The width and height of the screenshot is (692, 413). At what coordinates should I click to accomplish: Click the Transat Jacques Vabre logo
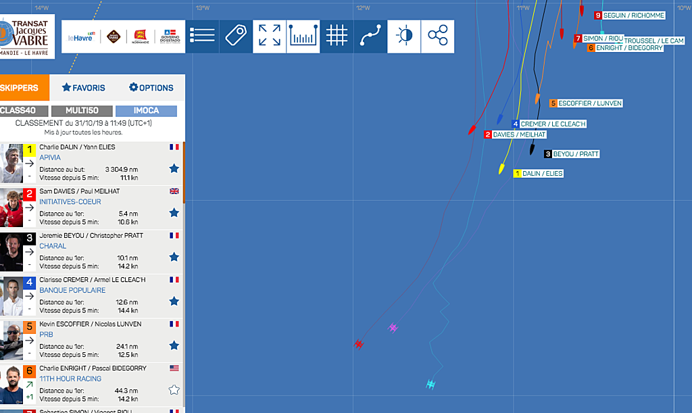coord(27,37)
